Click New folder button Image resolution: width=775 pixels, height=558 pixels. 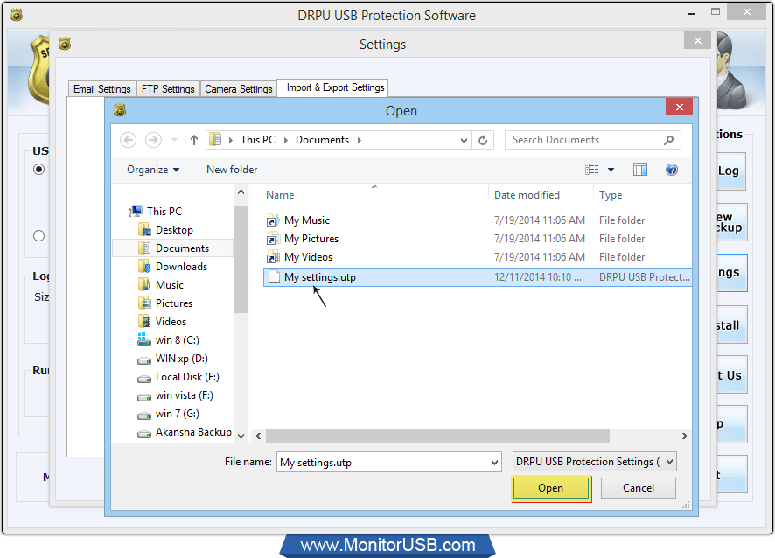point(232,170)
